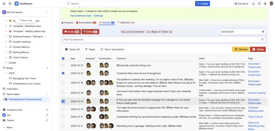Click the yellow Remind button
The height and width of the screenshot is (131, 275).
[241, 49]
